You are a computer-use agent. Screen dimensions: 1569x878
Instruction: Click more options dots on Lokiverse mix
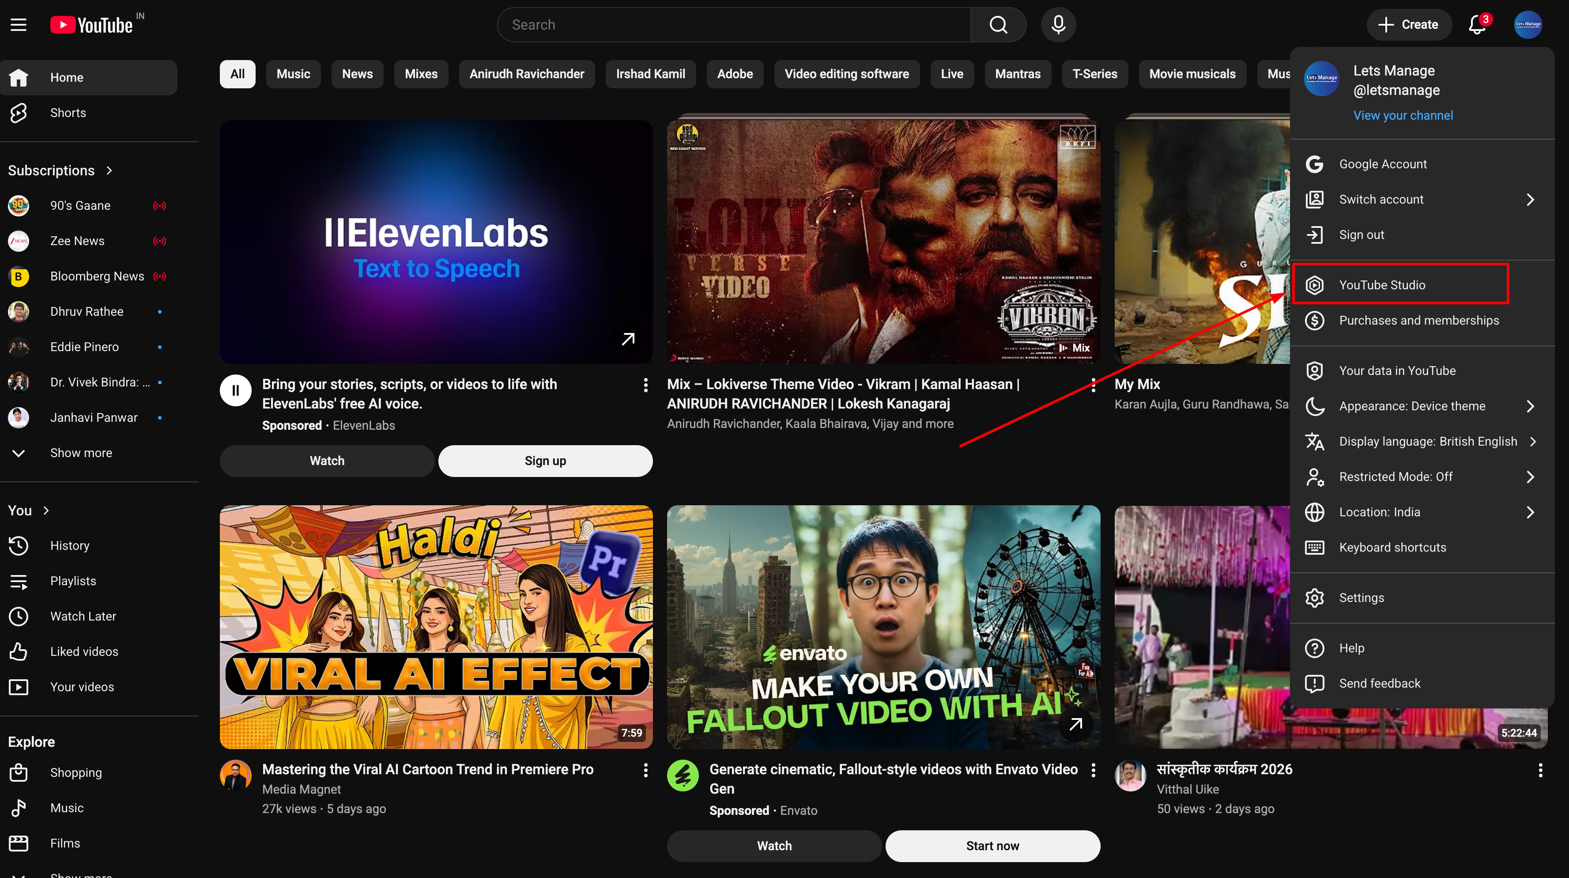coord(1093,385)
